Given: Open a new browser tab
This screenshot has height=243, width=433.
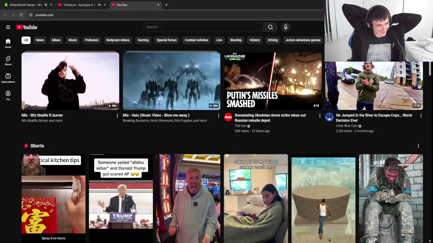Looking at the screenshot, I should pos(166,5).
